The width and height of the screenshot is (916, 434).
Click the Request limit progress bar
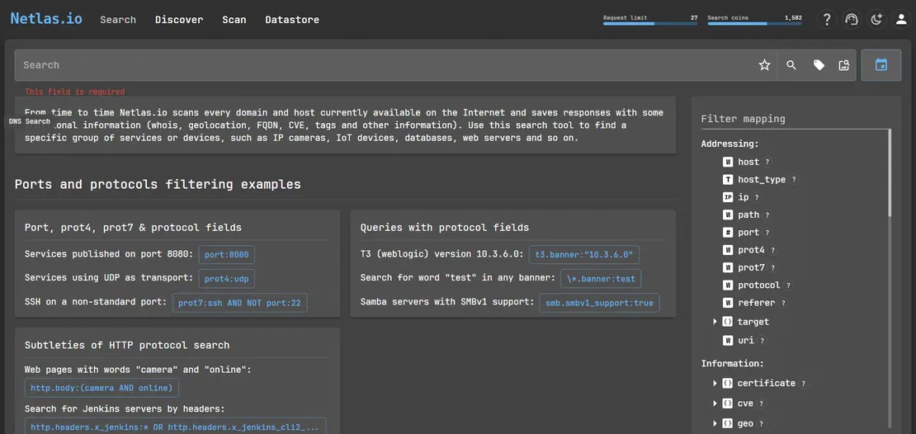(650, 23)
